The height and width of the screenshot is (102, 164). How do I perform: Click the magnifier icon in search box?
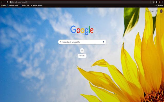(60, 42)
